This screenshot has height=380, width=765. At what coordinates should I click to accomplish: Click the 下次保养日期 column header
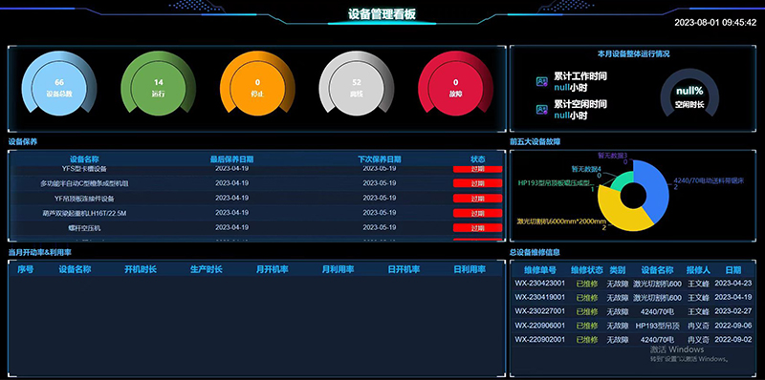click(x=379, y=159)
